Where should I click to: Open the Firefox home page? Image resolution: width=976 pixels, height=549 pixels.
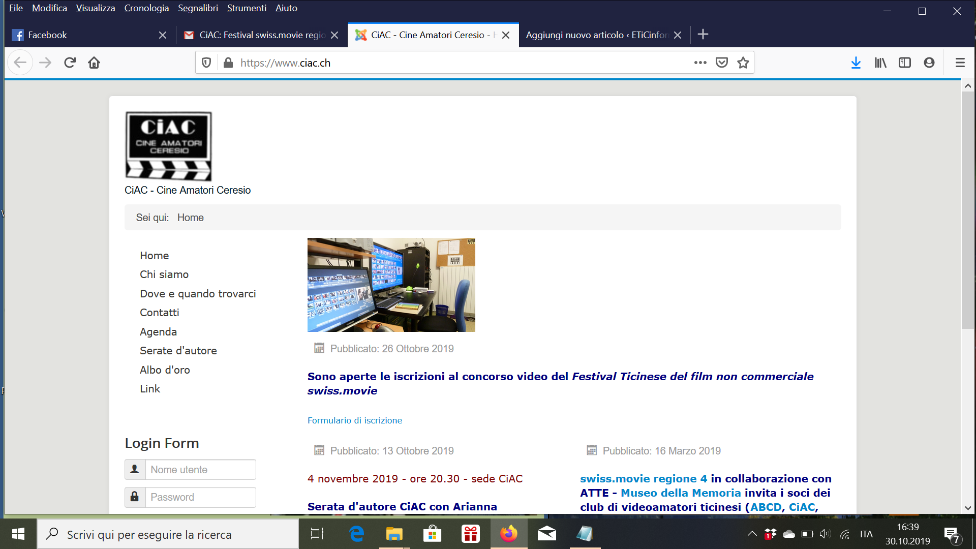[x=94, y=63]
